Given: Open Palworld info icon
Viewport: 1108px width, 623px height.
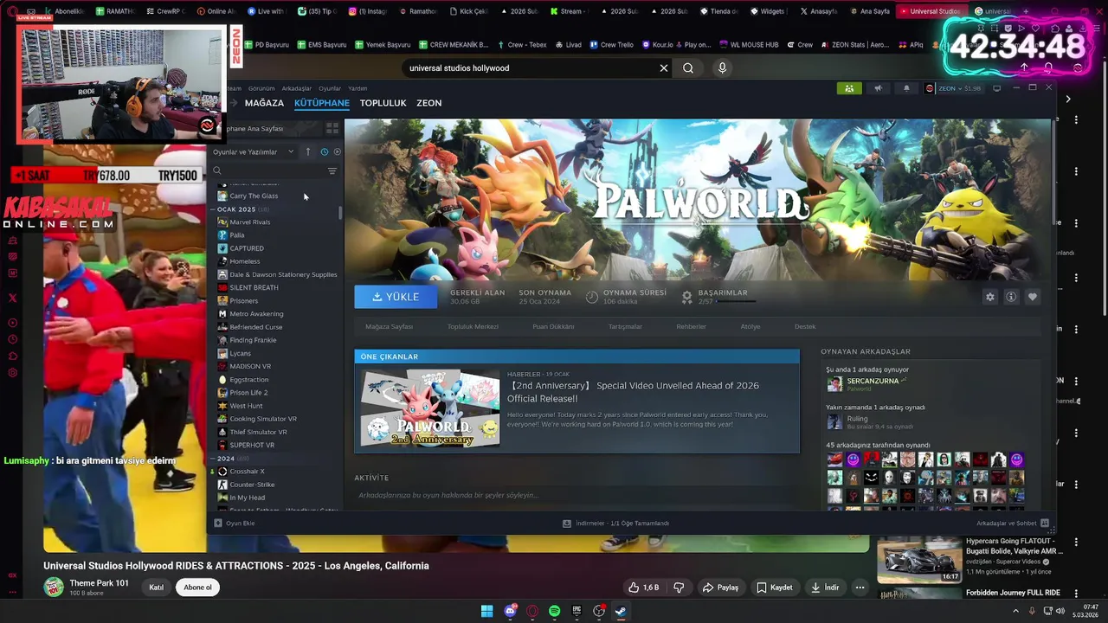Looking at the screenshot, I should [1011, 297].
